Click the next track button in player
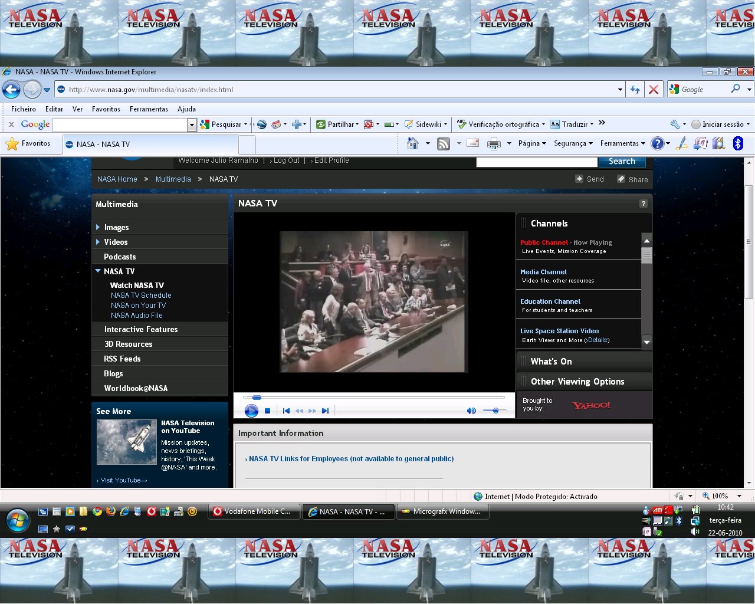 (325, 411)
